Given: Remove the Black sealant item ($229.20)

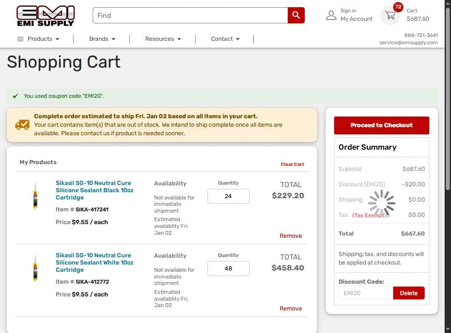Looking at the screenshot, I should (291, 236).
